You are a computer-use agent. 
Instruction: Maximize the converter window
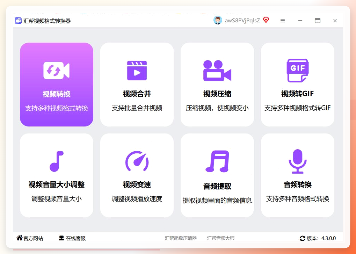click(318, 21)
